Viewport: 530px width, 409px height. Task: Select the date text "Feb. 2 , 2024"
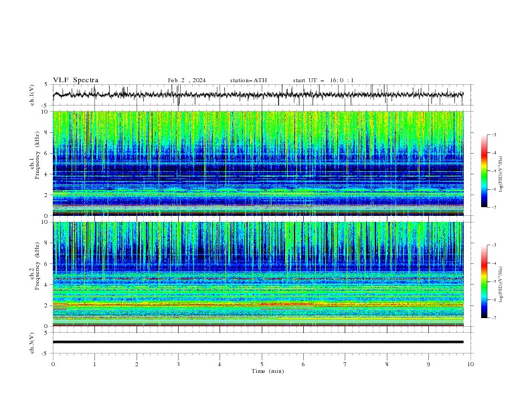click(187, 80)
